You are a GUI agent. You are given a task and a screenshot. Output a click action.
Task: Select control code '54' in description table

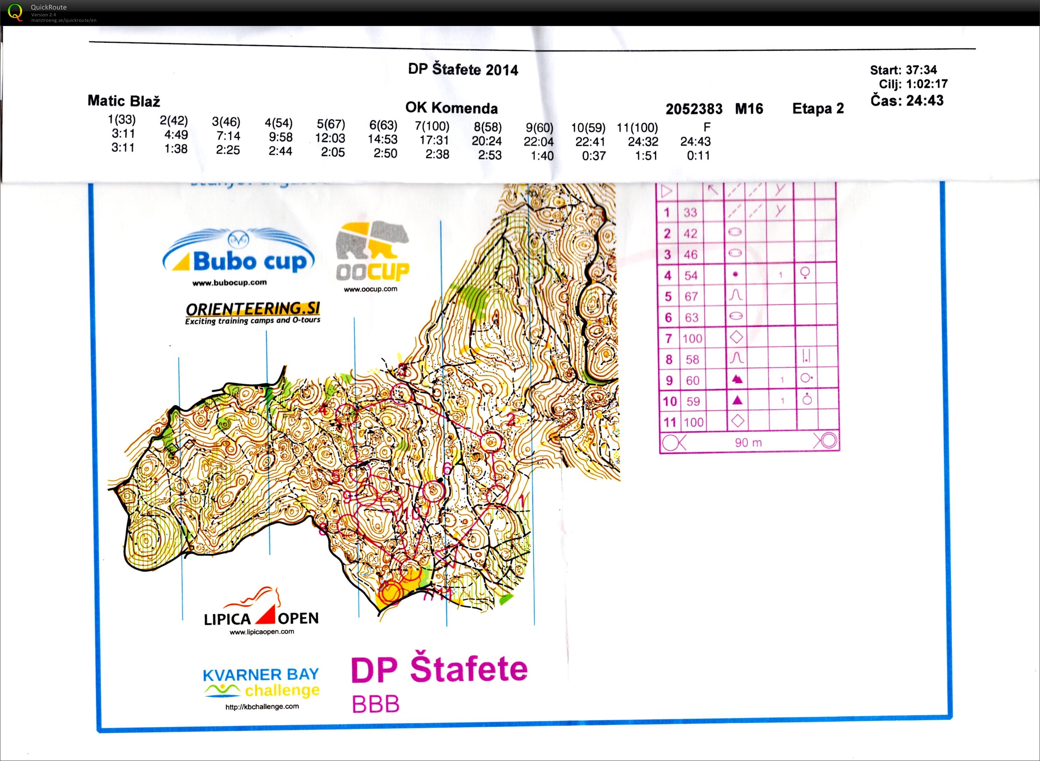[690, 275]
